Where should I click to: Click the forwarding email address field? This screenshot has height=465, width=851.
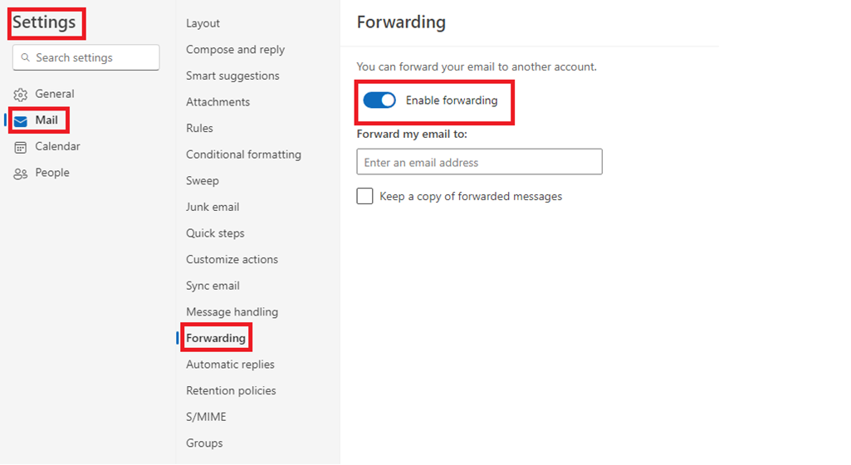[479, 162]
